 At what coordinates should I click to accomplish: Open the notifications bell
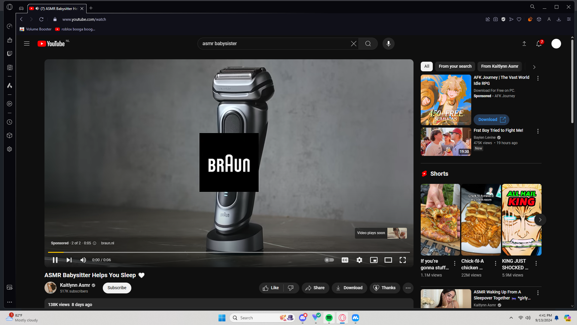539,44
